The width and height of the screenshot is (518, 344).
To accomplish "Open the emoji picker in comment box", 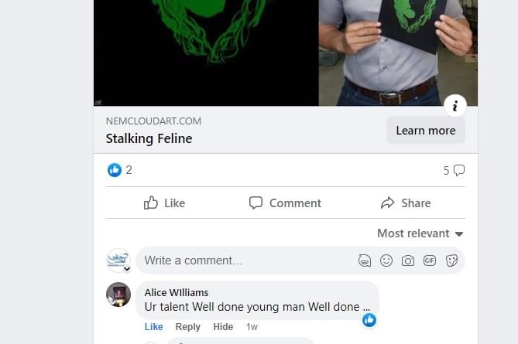I will tap(386, 261).
